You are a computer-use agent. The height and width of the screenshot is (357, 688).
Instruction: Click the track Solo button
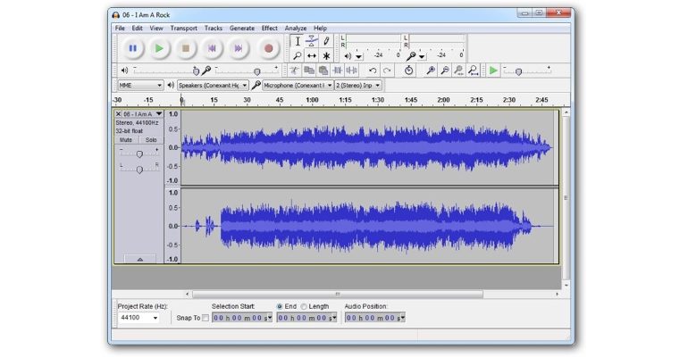150,140
